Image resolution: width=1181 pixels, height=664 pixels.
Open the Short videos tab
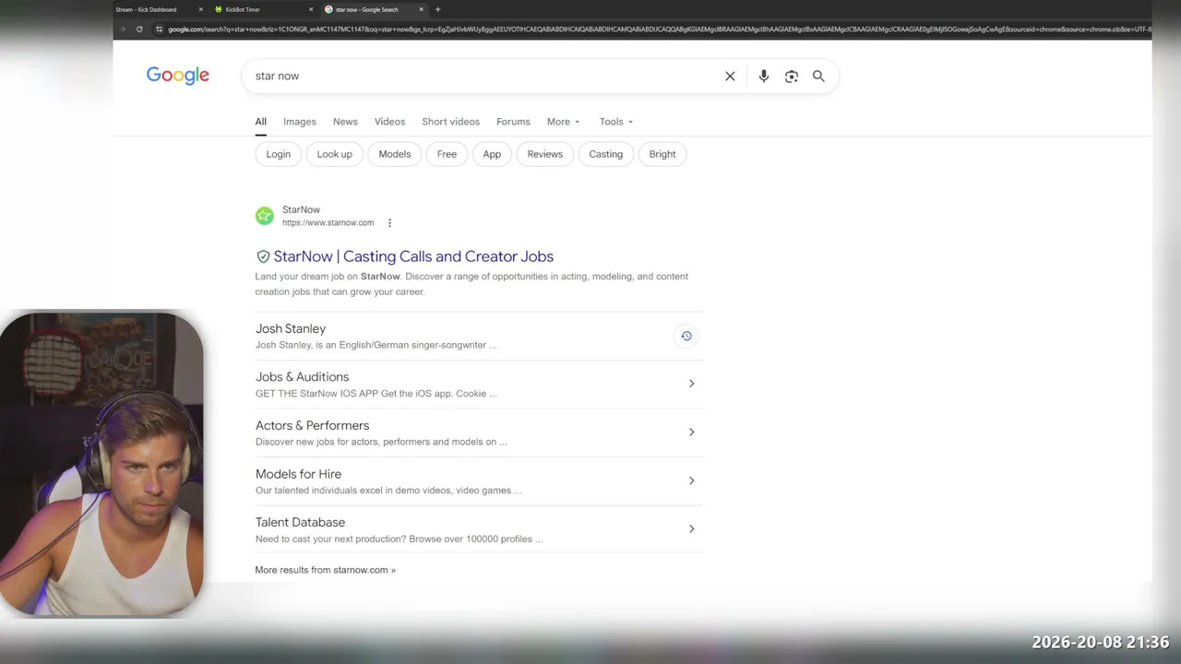point(451,122)
